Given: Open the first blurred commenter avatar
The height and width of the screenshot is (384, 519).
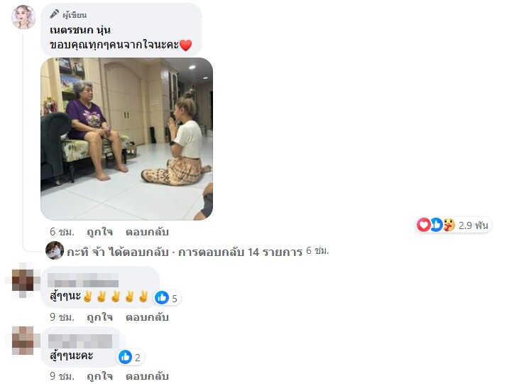Looking at the screenshot, I should pos(23,280).
